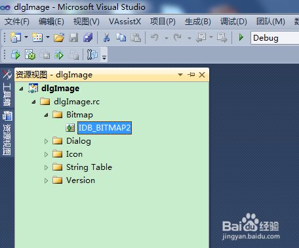Click the Visual Studio logo in title bar
The width and height of the screenshot is (299, 248).
5,7
